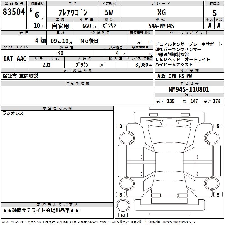The height and width of the screenshot is (225, 225).
Task: Click the damage code legend at bottom
Action: [x=99, y=222]
